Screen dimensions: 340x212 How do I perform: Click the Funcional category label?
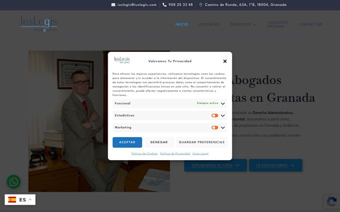click(x=123, y=103)
